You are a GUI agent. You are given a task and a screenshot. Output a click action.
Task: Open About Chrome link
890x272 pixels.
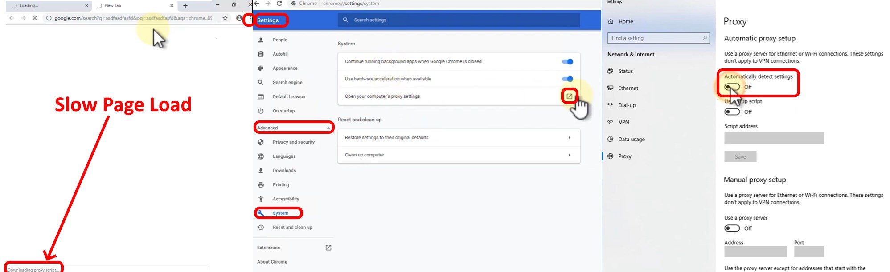click(x=272, y=262)
